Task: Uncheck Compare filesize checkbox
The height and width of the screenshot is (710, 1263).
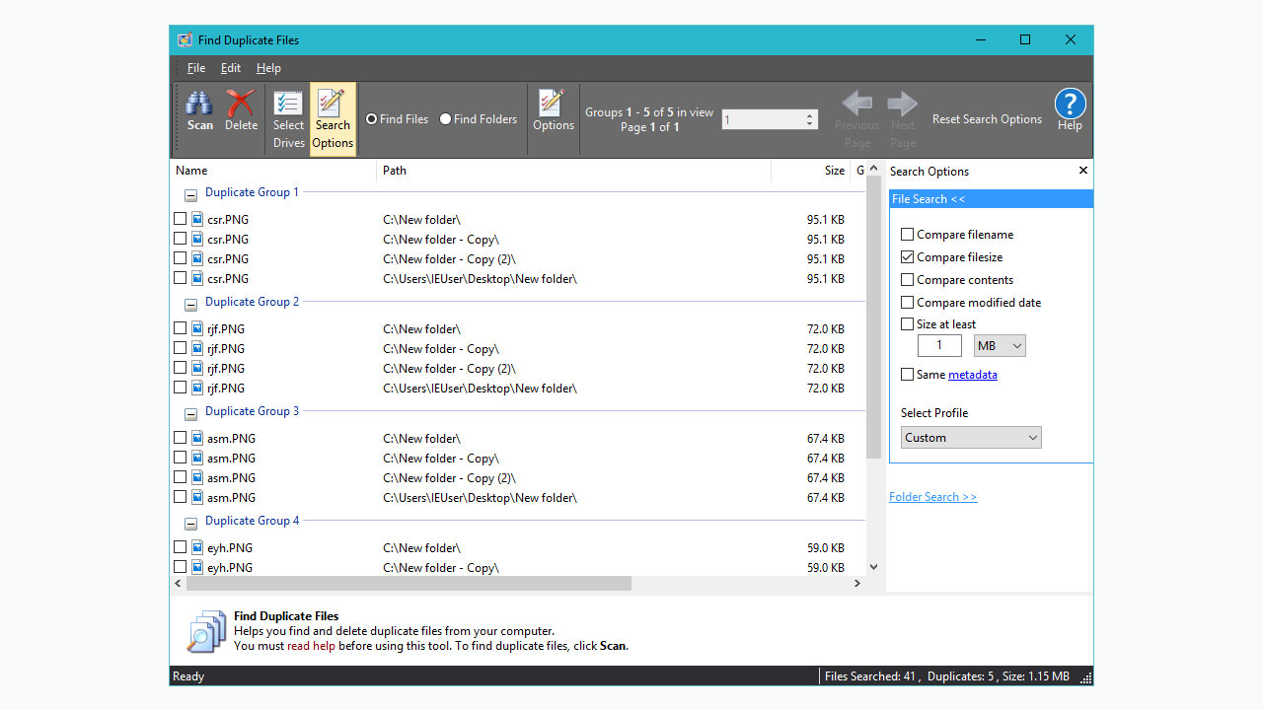Action: tap(907, 257)
